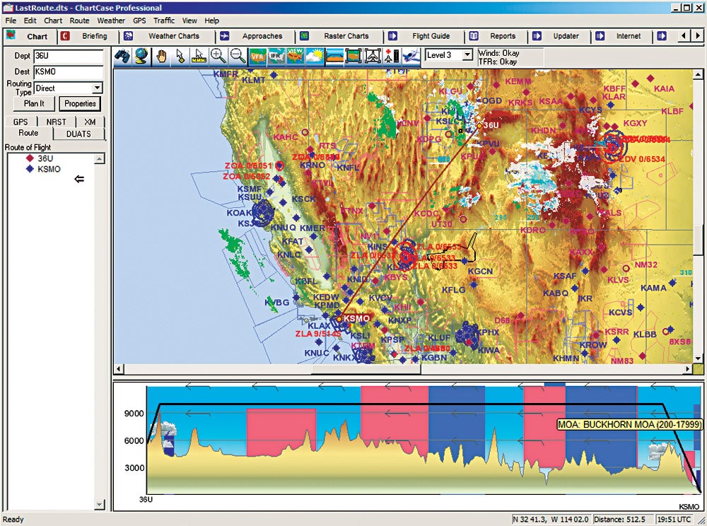Click the 19:51 UTC status field
707x526 pixels.
click(x=674, y=519)
